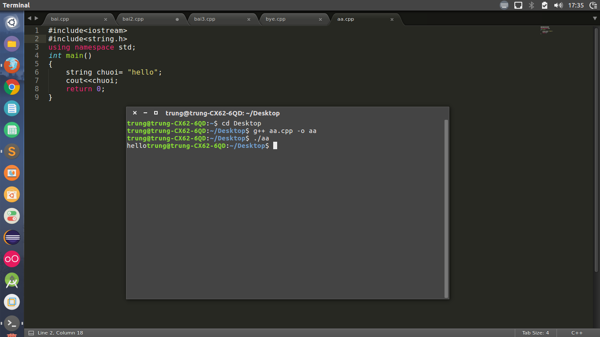The image size is (600, 337).
Task: Click the tab scroll right arrow
Action: click(36, 18)
